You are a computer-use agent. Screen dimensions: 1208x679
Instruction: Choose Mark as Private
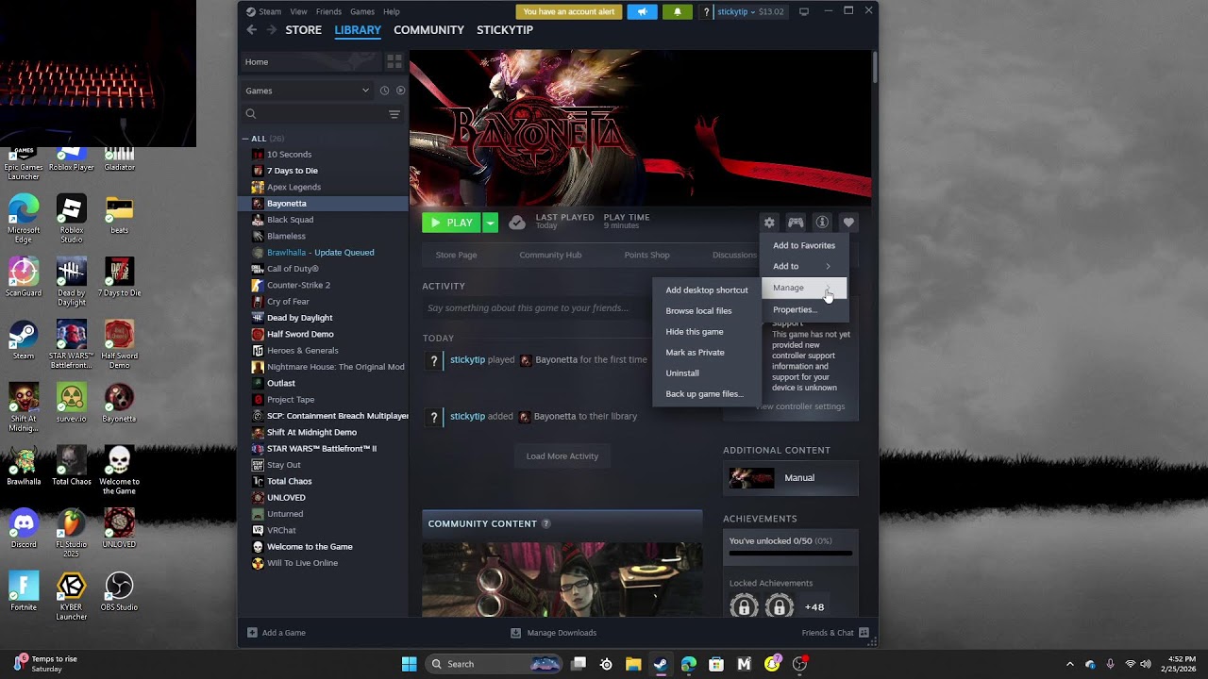tap(707, 352)
